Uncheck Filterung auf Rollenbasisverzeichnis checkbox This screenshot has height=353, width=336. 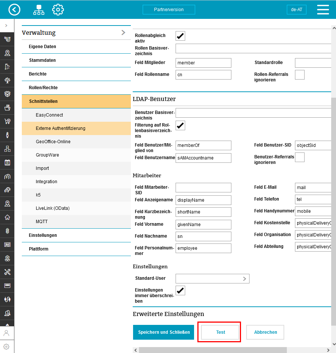180,125
